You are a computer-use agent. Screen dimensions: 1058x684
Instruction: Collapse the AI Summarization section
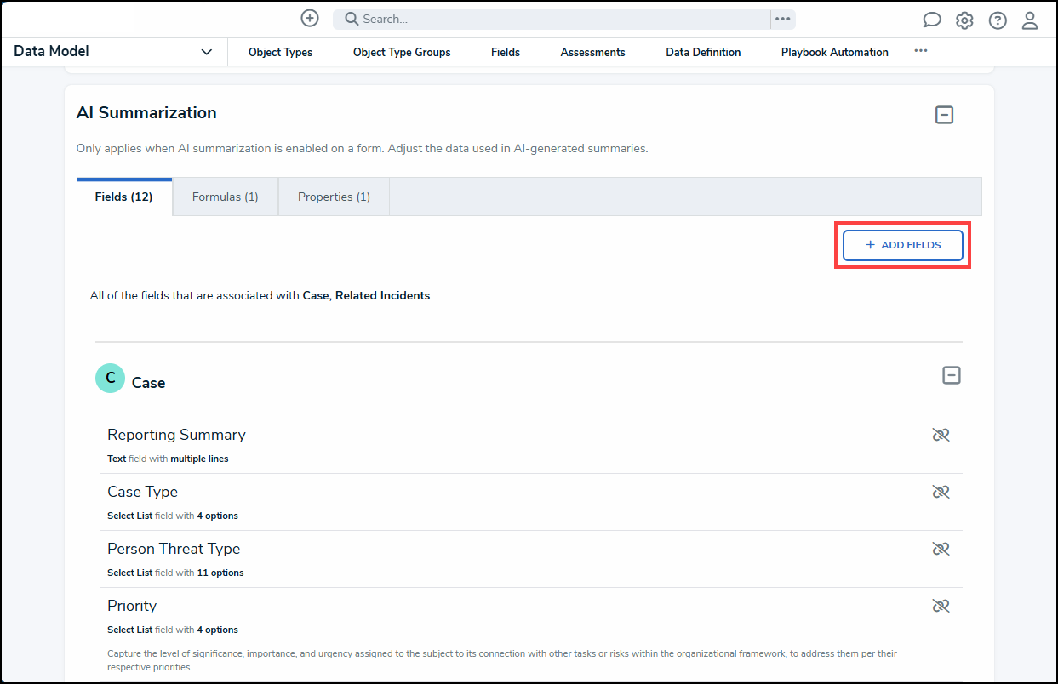[944, 115]
